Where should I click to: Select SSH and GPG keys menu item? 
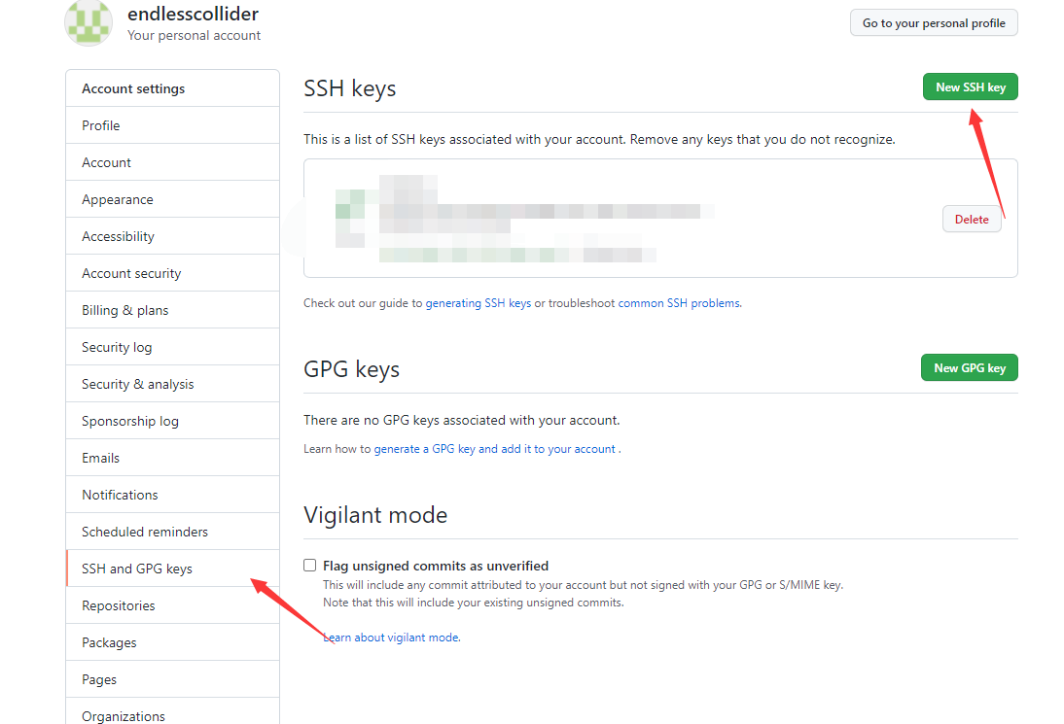pos(172,569)
